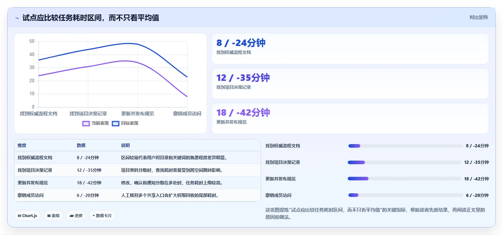Click chart x-axis label 找到权威流程文档
Image resolution: width=503 pixels, height=235 pixels.
[x=38, y=114]
